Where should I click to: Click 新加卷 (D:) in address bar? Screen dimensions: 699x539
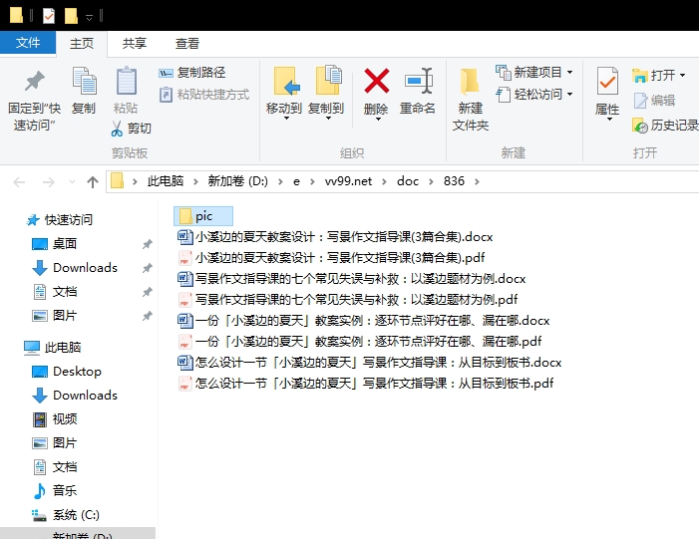pos(237,181)
